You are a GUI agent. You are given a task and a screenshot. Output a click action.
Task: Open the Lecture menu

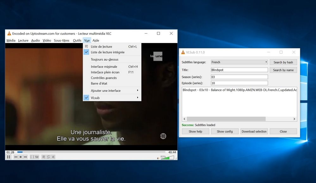(23, 40)
